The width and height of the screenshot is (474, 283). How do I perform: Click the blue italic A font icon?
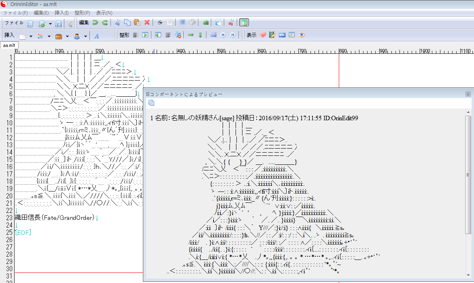click(x=97, y=36)
